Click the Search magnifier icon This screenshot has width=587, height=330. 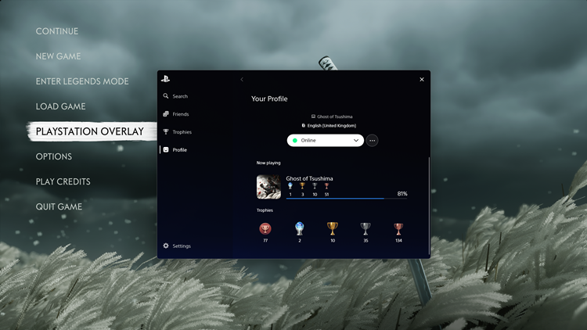click(166, 96)
